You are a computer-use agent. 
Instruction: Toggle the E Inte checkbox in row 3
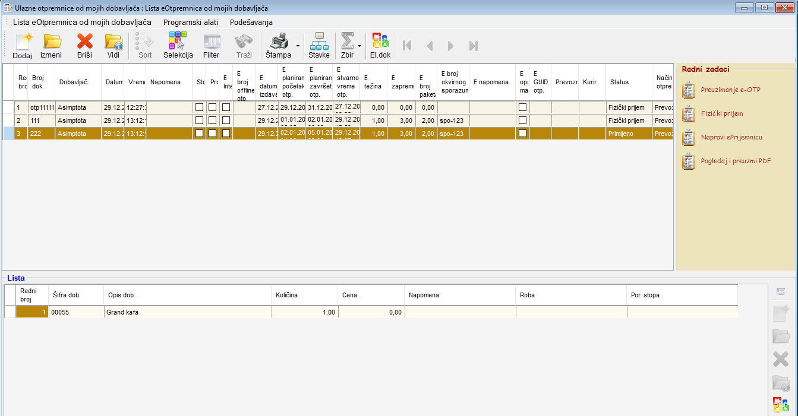pos(226,134)
